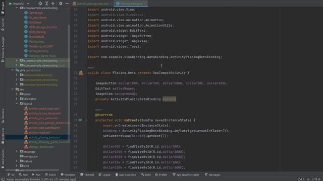Collapse the java (generated) folder
The width and height of the screenshot is (323, 181).
(13, 70)
